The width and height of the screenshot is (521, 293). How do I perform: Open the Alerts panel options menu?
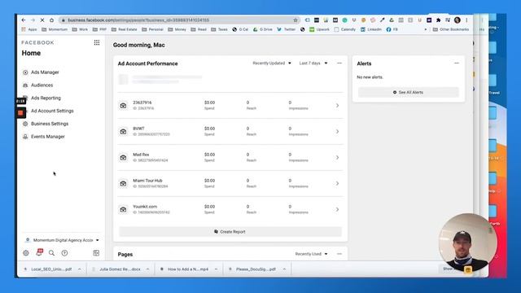[x=457, y=63]
